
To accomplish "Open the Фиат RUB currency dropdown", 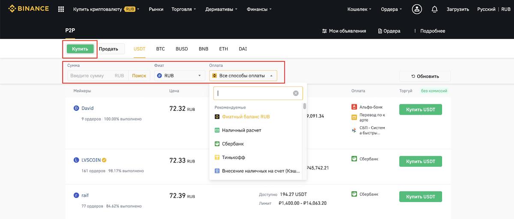I will (179, 76).
